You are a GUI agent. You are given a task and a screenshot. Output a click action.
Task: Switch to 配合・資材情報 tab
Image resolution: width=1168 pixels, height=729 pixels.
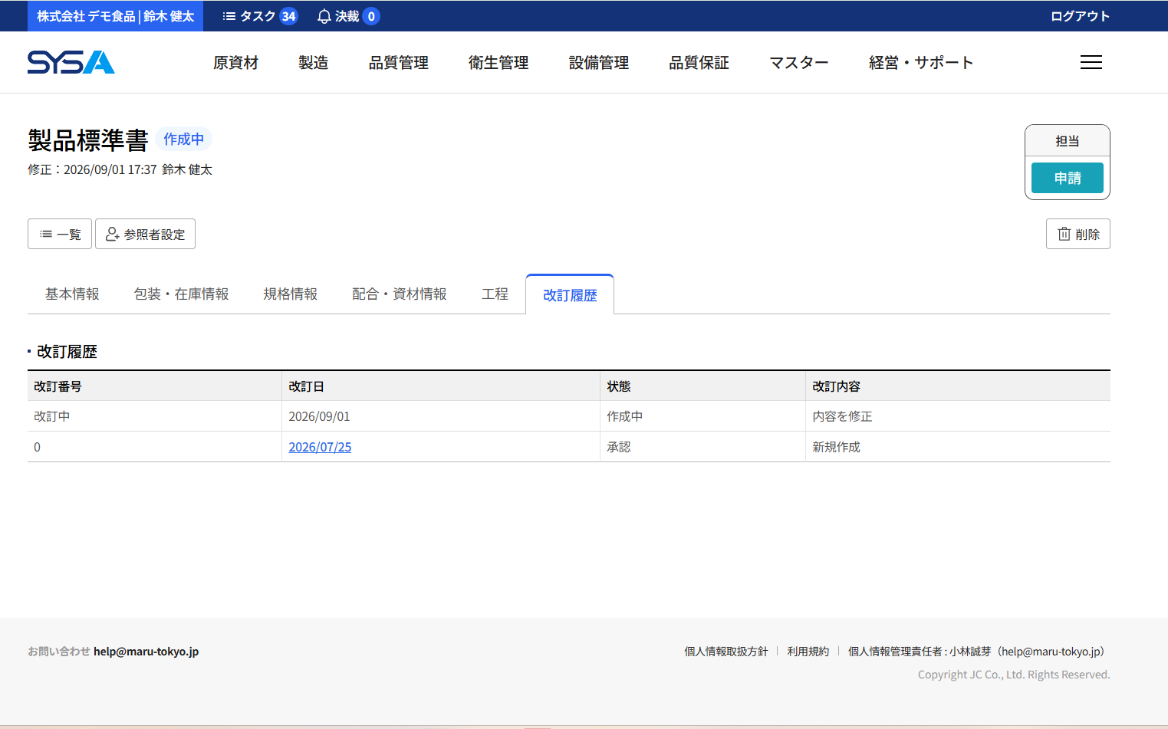[399, 294]
